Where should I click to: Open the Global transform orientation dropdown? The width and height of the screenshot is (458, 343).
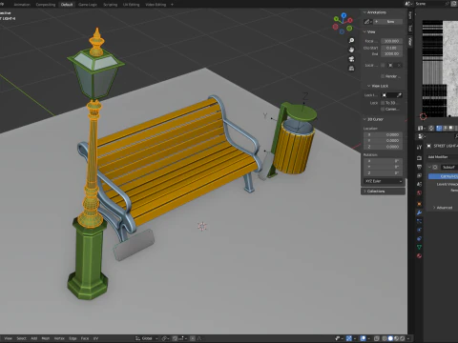pos(147,338)
